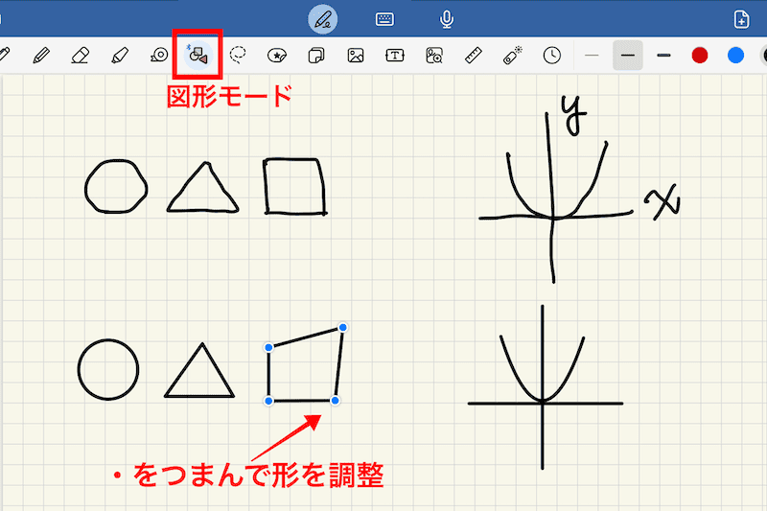Select the Shape tool in the toolbar

(198, 56)
